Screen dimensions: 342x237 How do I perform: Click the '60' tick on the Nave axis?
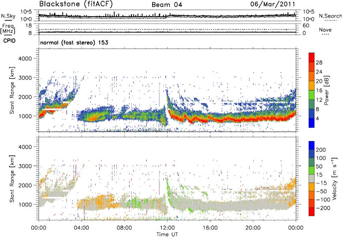coord(306,26)
